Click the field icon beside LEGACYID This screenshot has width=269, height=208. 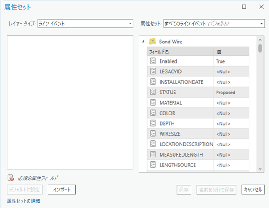click(x=152, y=72)
